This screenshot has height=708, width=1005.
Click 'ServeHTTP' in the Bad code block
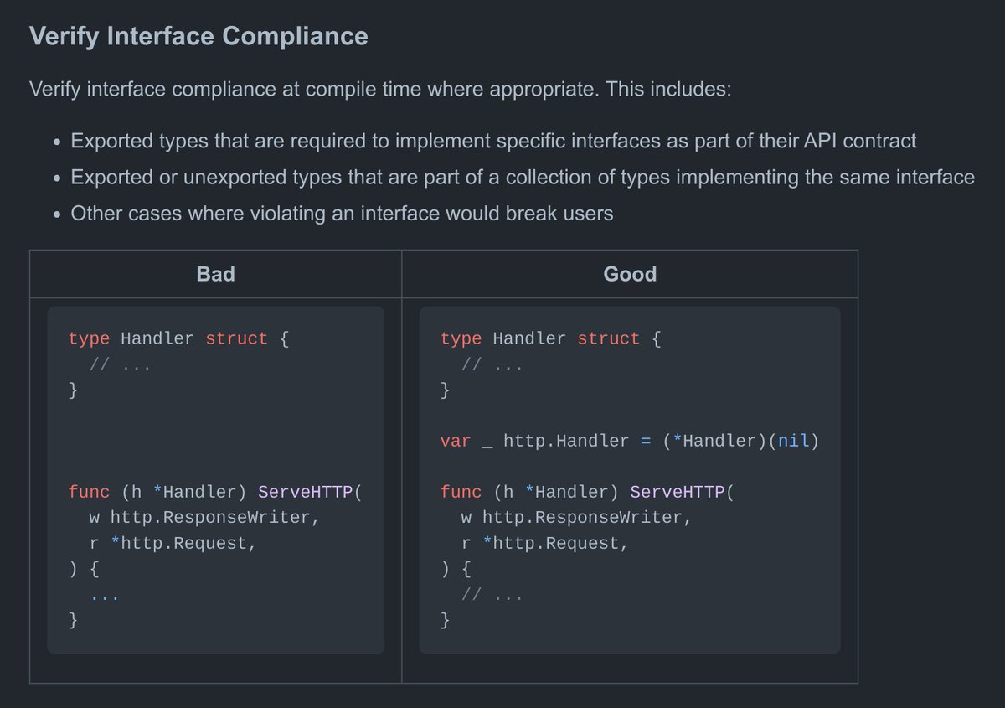[306, 492]
